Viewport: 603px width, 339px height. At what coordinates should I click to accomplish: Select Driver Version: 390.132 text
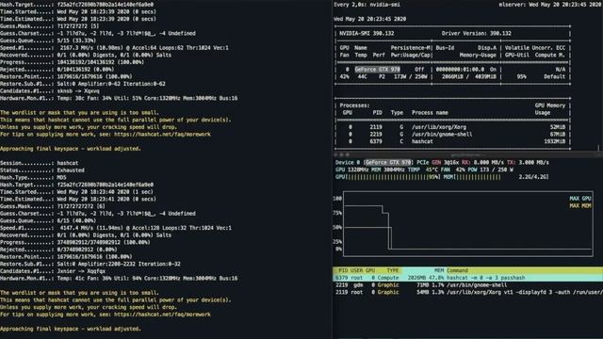(476, 34)
